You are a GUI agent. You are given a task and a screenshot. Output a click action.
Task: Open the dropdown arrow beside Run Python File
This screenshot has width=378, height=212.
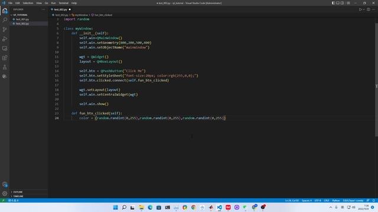click(x=364, y=9)
